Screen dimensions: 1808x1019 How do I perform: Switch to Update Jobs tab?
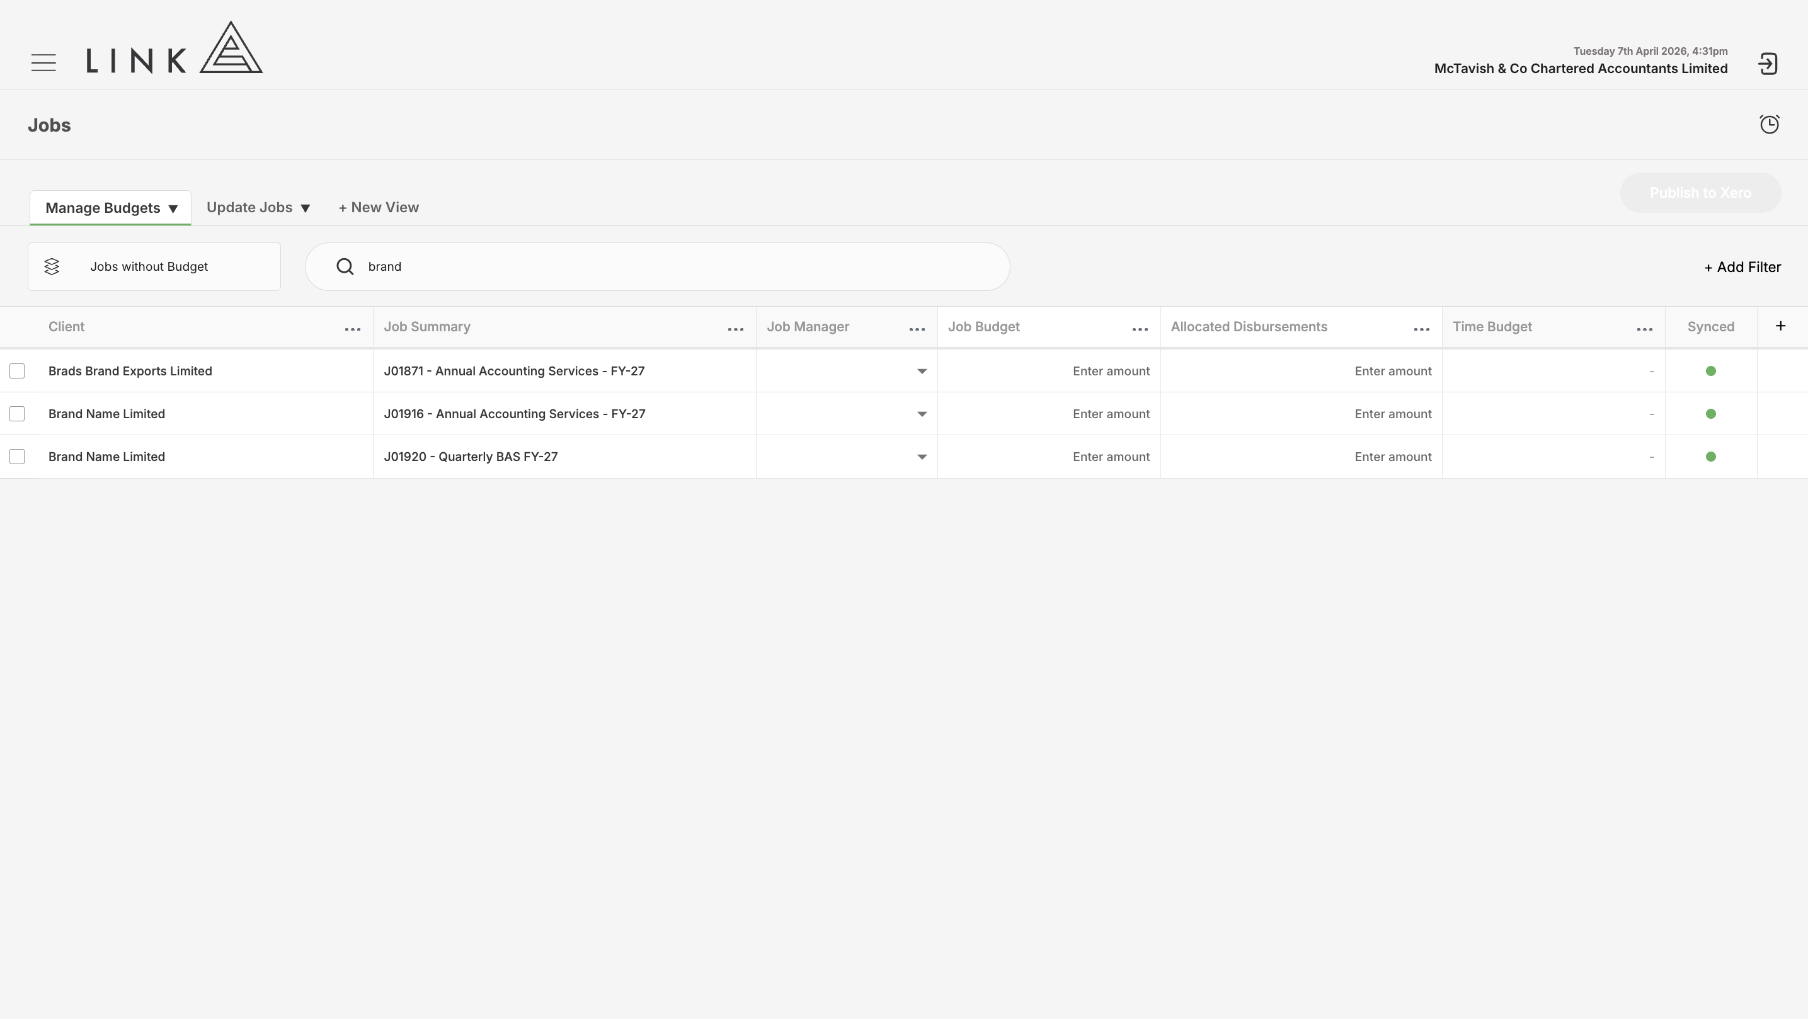click(x=249, y=208)
